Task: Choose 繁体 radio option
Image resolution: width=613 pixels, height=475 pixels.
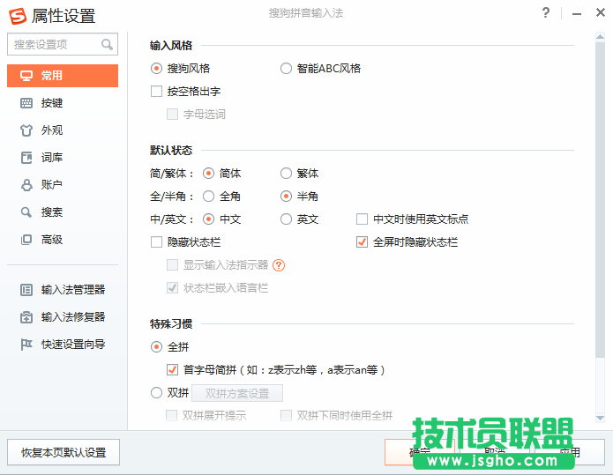Action: coord(286,174)
